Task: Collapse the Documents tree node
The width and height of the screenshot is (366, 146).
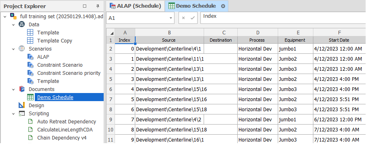Action: [x=13, y=89]
